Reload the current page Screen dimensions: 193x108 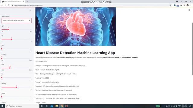point(9,5)
